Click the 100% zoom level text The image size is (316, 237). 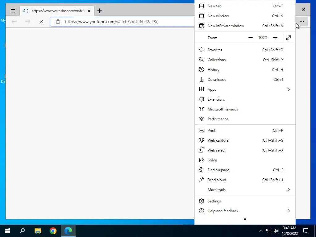tap(263, 38)
